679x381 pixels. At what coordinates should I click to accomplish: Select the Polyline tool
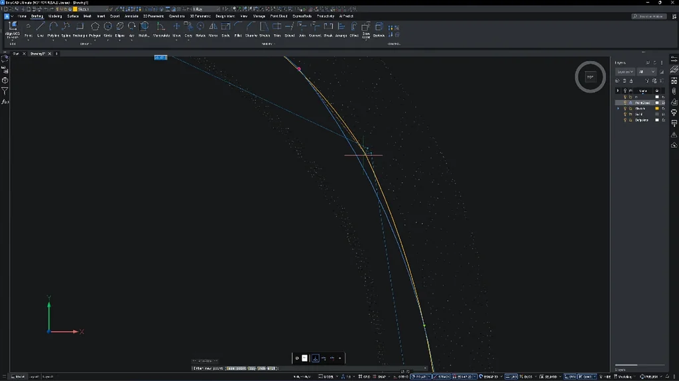(x=53, y=29)
